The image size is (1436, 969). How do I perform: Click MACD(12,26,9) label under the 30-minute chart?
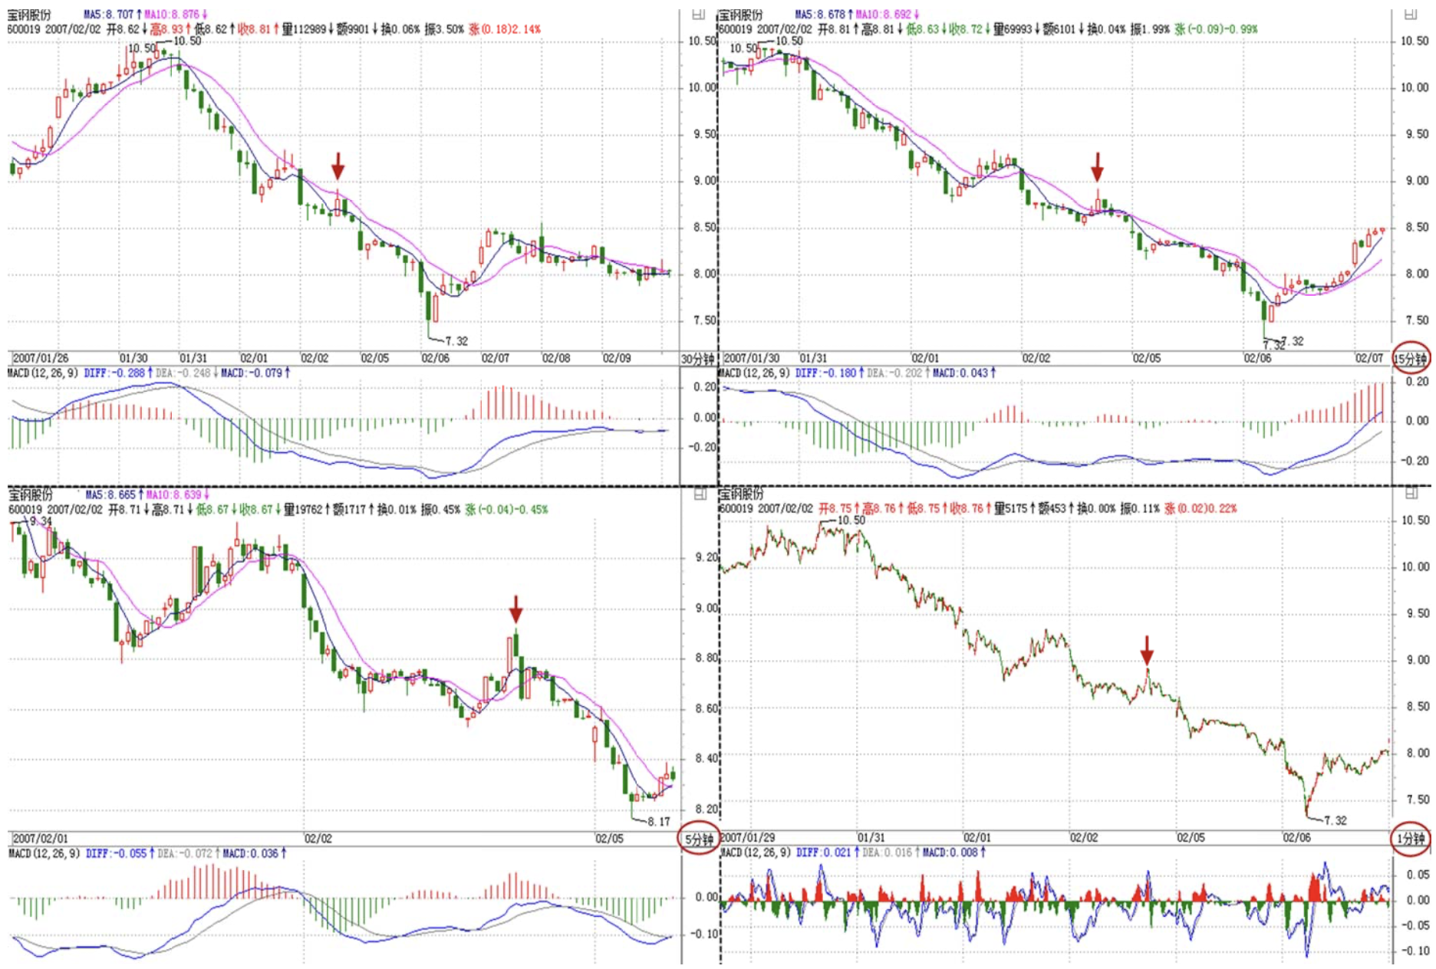click(42, 373)
